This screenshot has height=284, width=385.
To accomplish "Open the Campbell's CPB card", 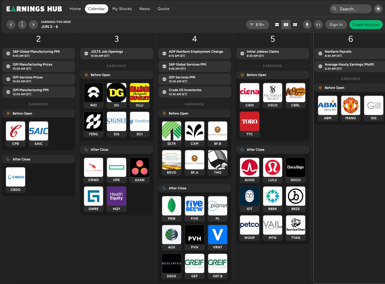I will (15, 134).
